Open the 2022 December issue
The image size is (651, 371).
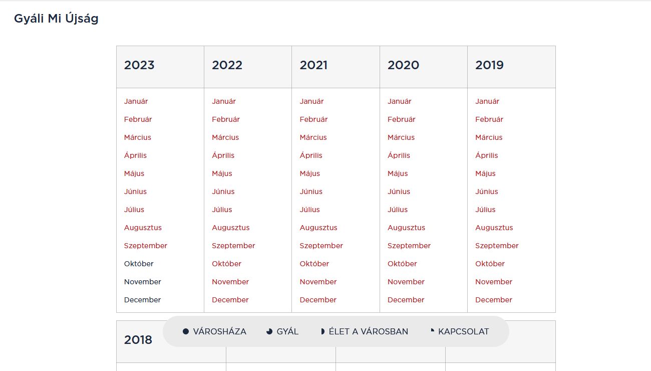[x=230, y=300]
